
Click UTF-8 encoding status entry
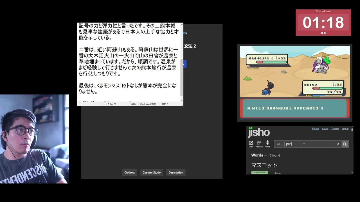click(165, 104)
